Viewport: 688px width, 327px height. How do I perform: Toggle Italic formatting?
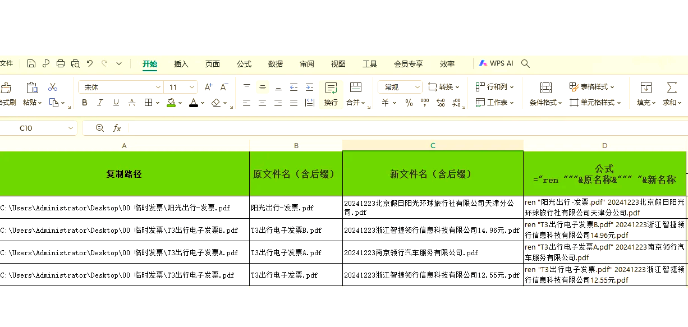pyautogui.click(x=100, y=103)
